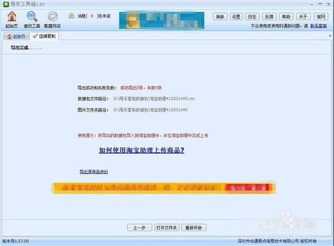Maximize the 甩手工具箱 window
334x246 pixels.
(x=321, y=4)
